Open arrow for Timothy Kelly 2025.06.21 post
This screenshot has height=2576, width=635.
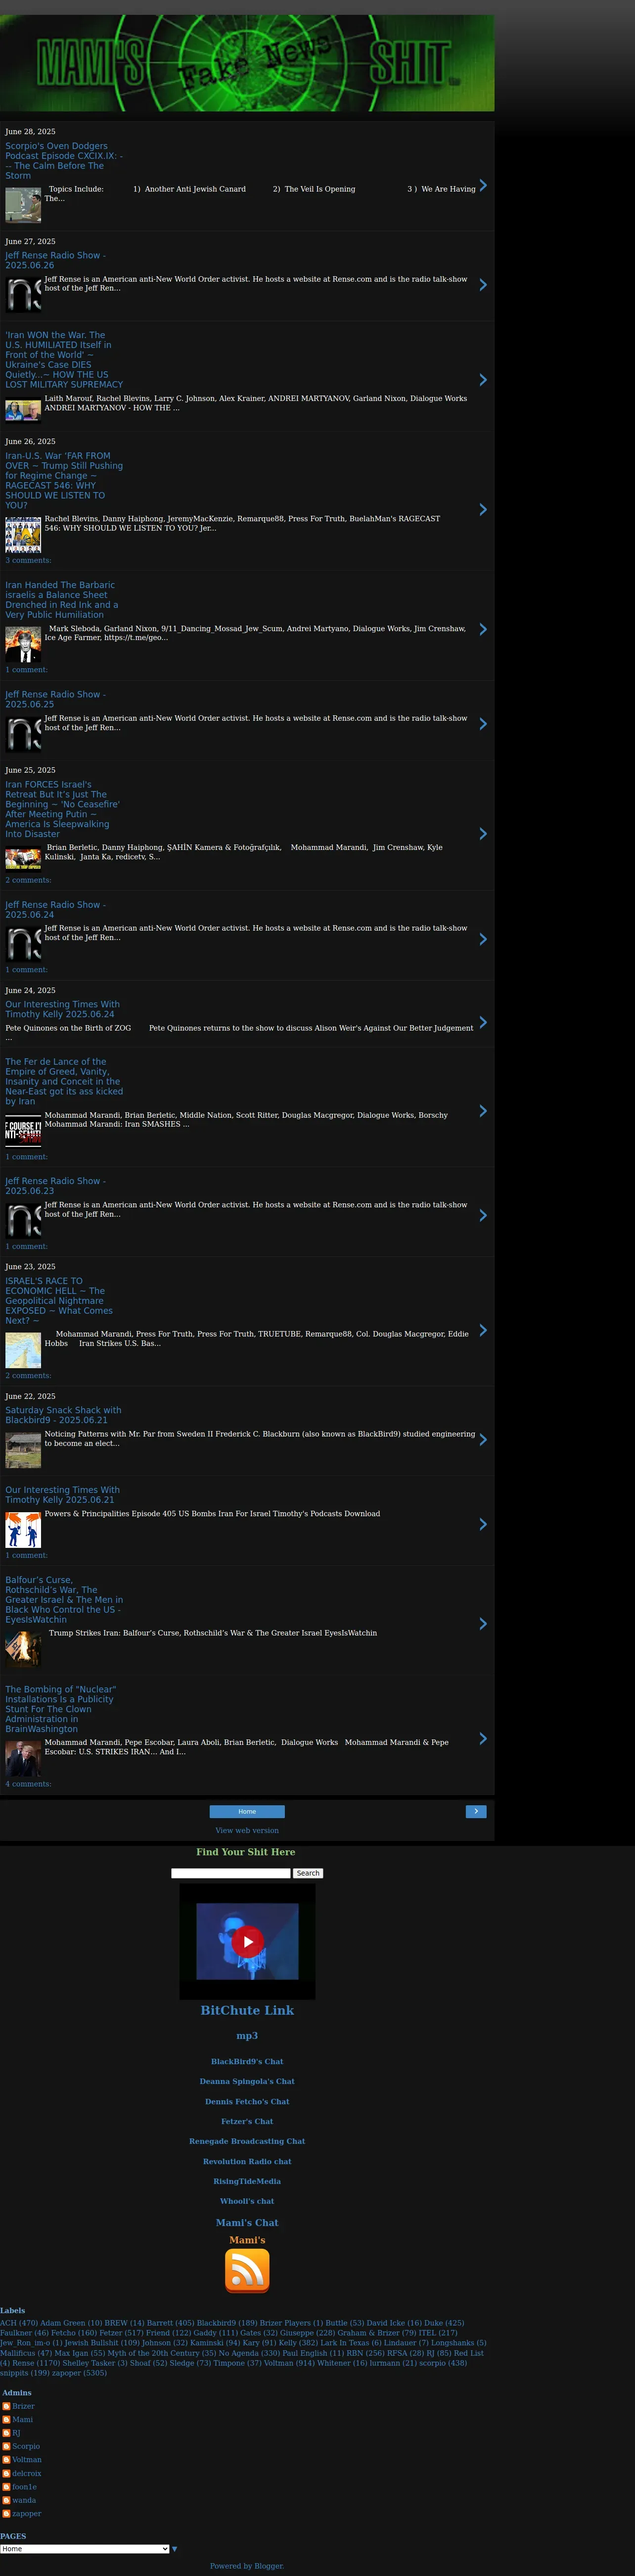click(x=483, y=1525)
